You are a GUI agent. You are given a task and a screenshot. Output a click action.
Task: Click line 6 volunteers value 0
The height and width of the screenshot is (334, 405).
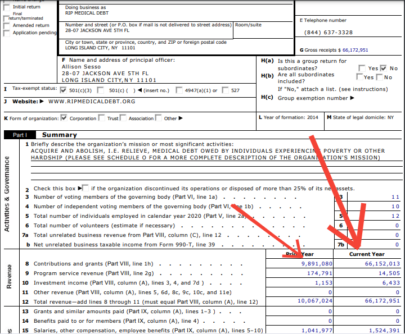pos(397,226)
